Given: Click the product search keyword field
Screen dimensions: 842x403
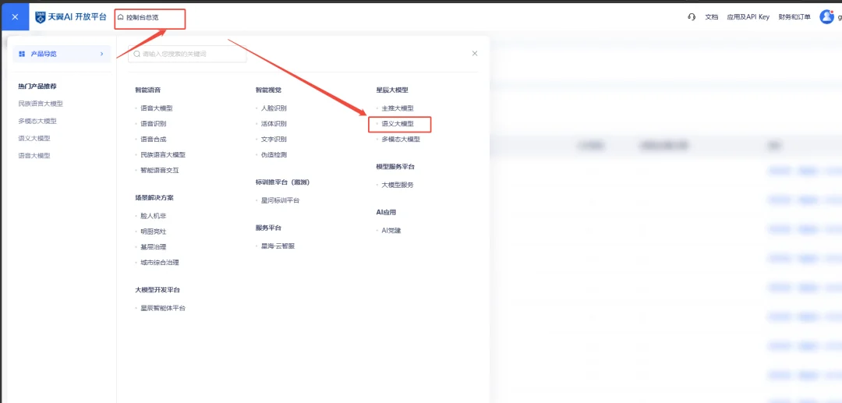Looking at the screenshot, I should 187,55.
